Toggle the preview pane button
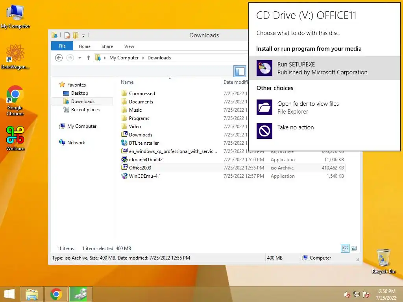 [x=240, y=71]
